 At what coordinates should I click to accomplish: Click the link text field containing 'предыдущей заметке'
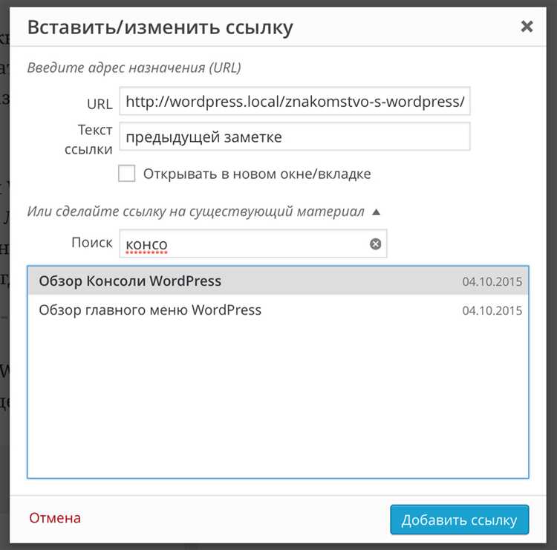[x=295, y=137]
